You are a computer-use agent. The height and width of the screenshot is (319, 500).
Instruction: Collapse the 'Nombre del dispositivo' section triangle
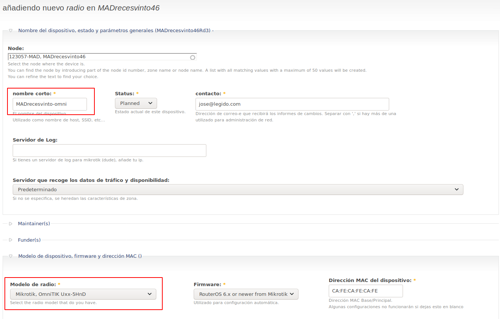(x=10, y=31)
